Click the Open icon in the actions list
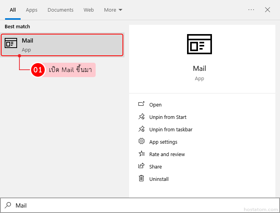 (141, 105)
